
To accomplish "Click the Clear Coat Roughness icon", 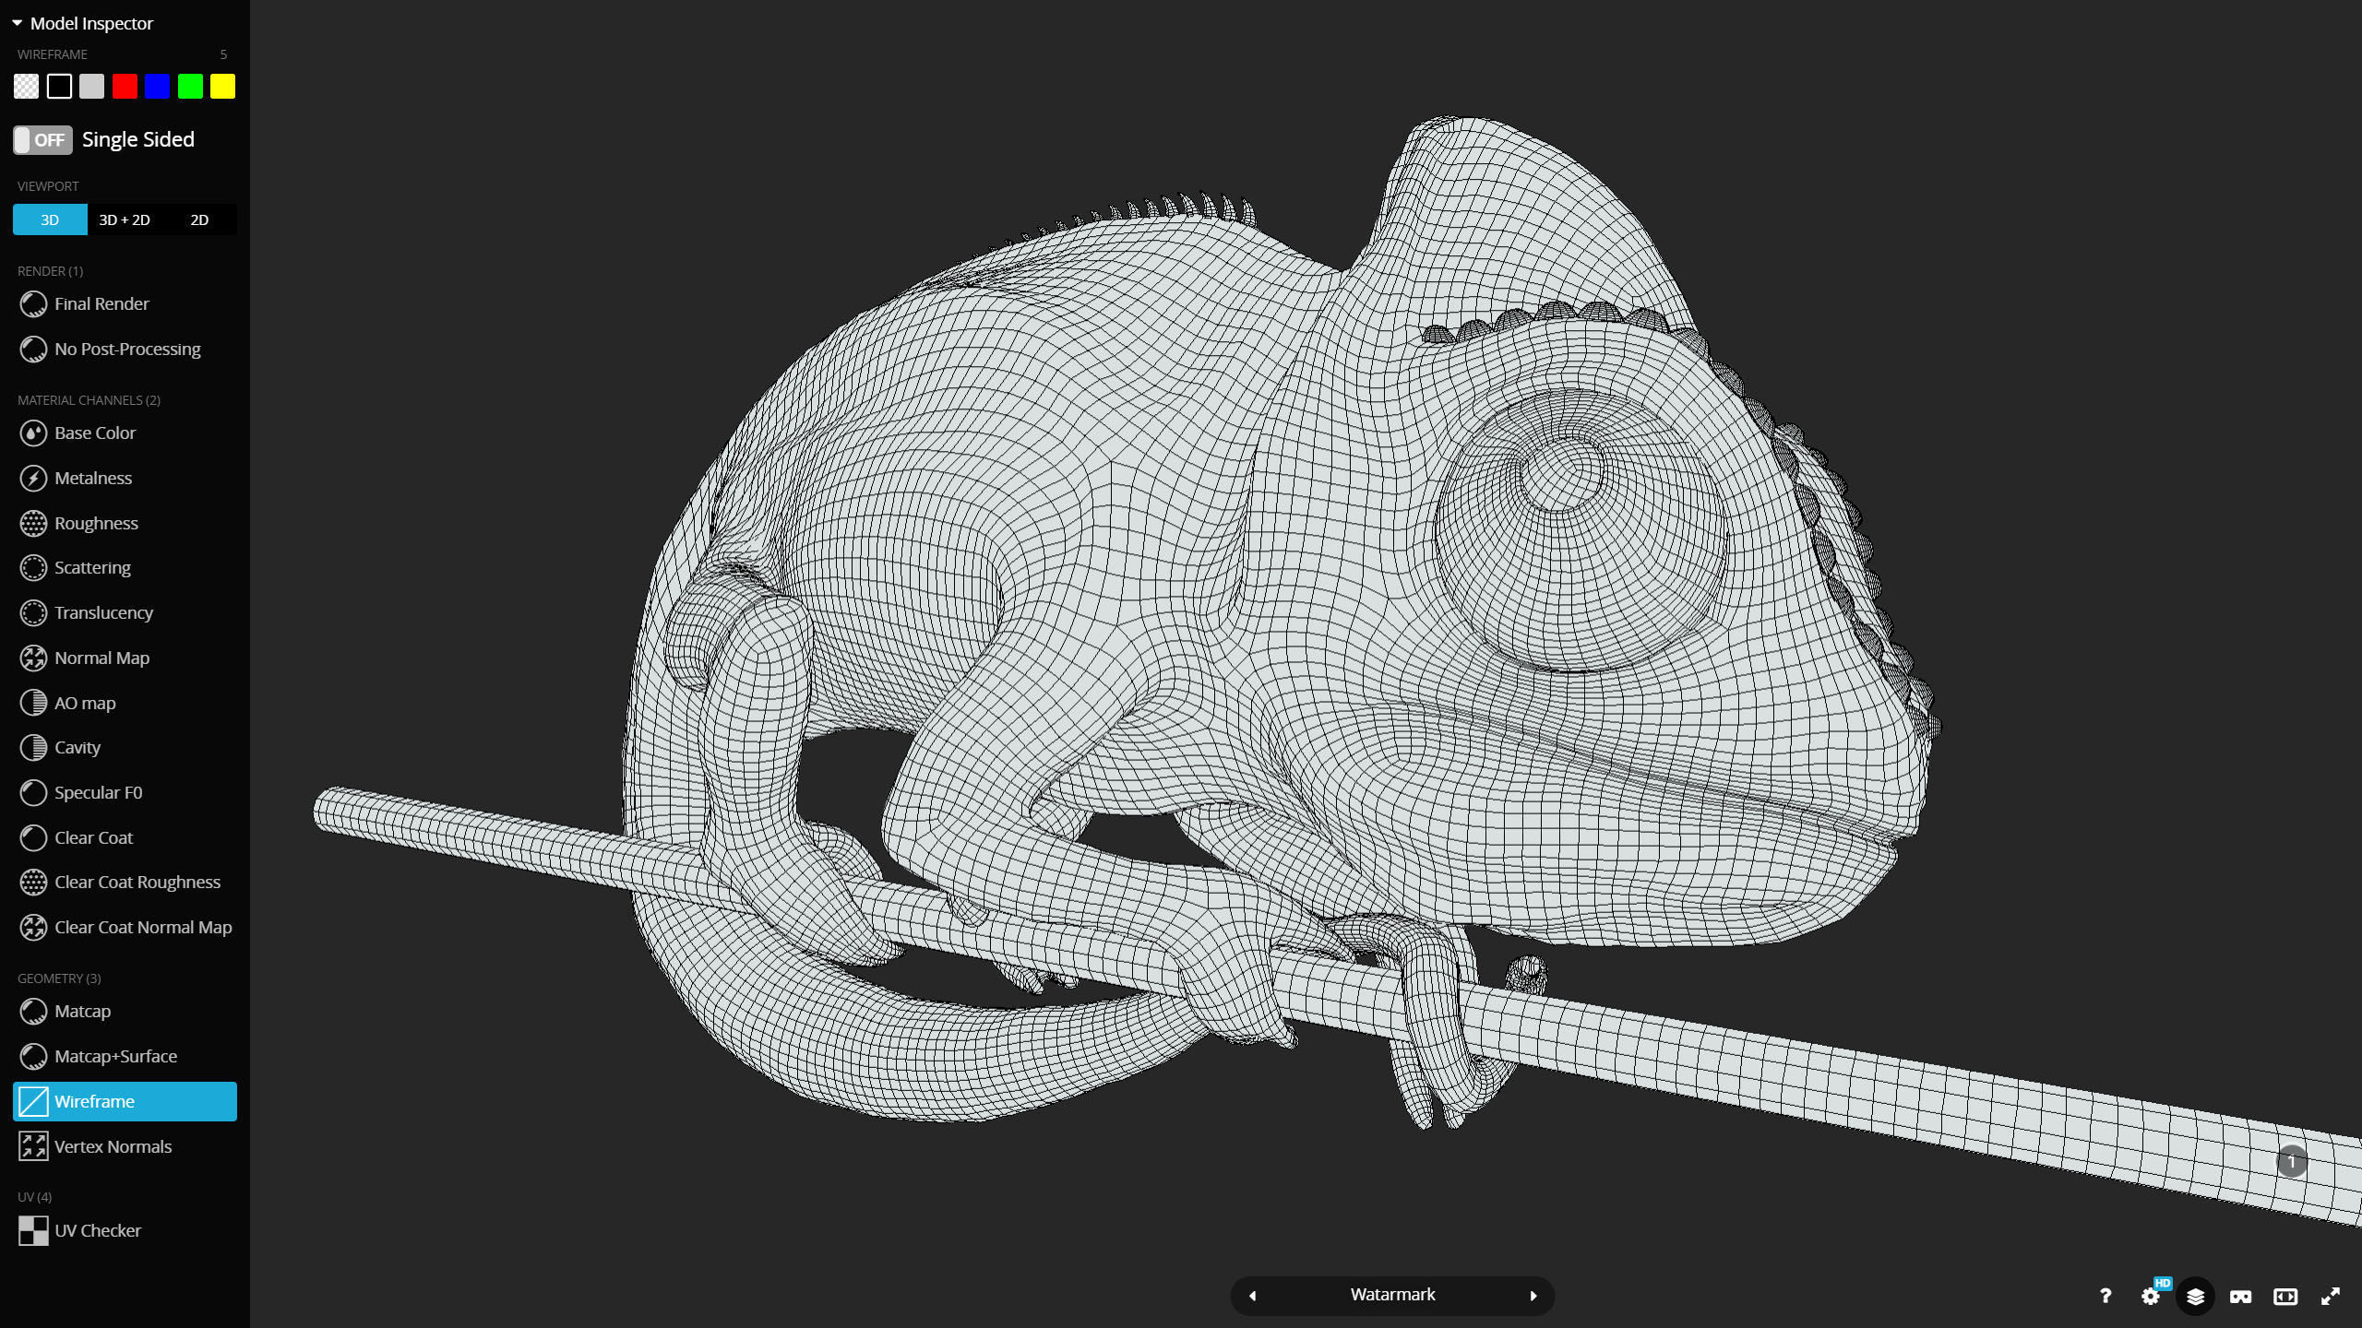I will [33, 883].
